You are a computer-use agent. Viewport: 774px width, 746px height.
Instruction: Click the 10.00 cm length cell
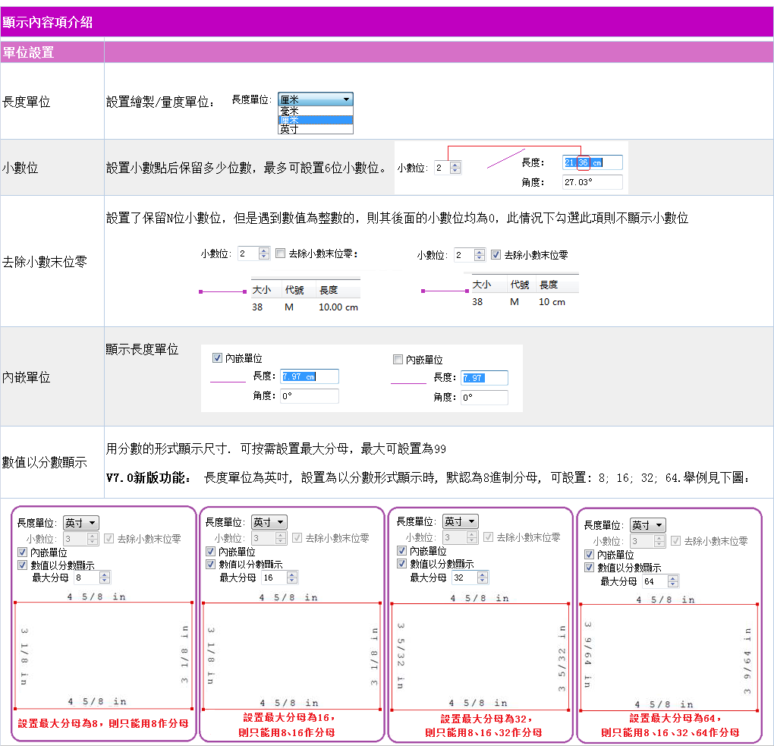tap(338, 307)
